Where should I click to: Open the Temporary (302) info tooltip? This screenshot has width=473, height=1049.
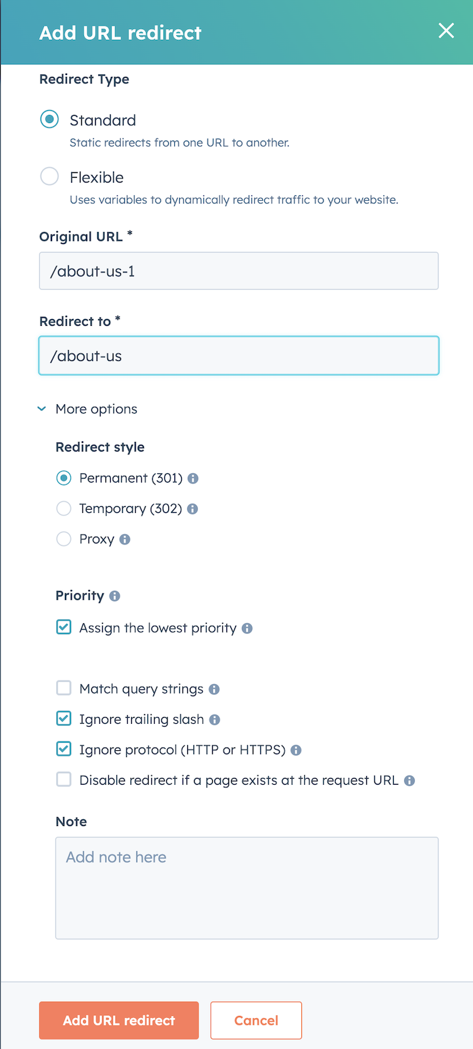click(x=193, y=508)
